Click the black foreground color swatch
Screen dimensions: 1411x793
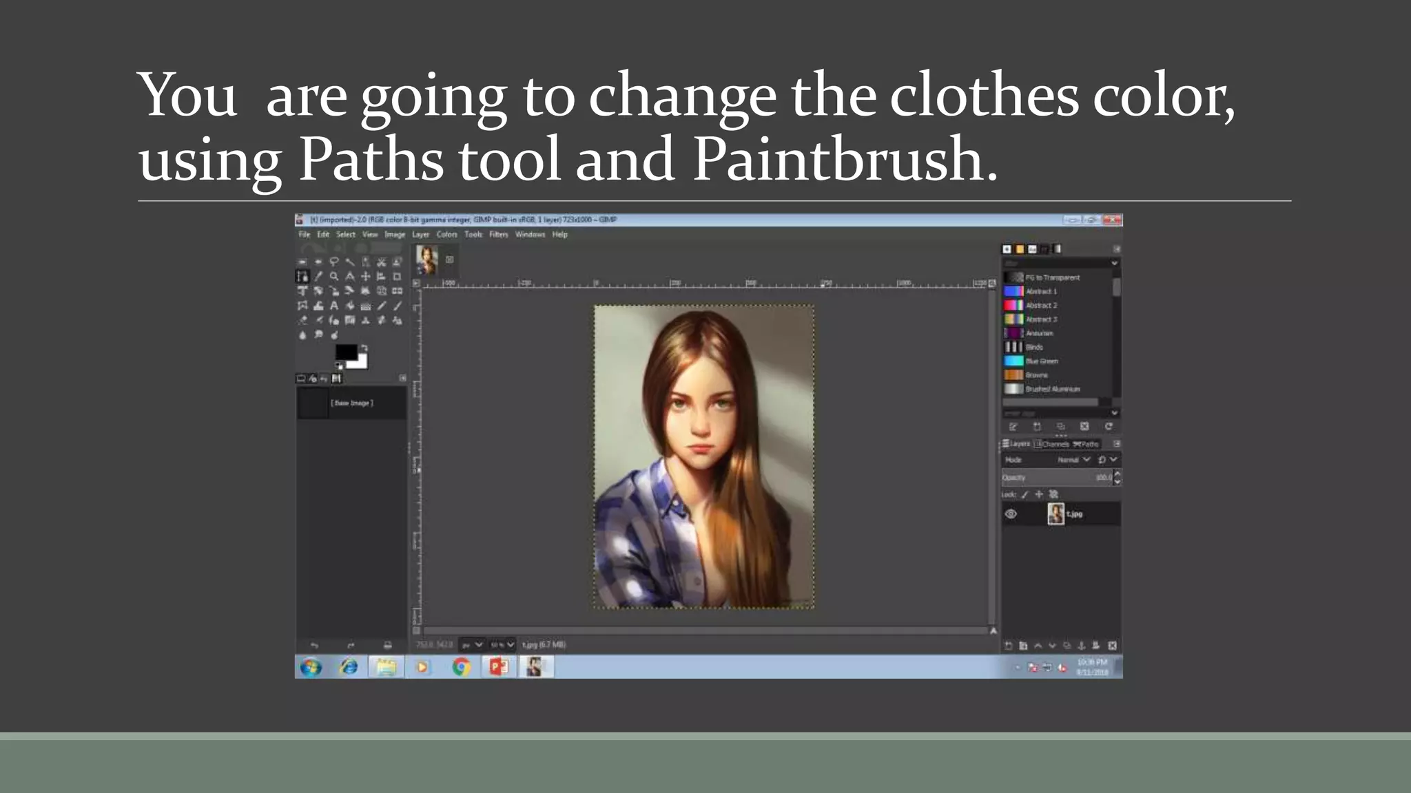click(x=347, y=352)
